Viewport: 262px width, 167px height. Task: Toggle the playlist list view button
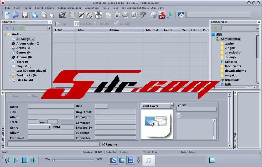click(x=130, y=160)
